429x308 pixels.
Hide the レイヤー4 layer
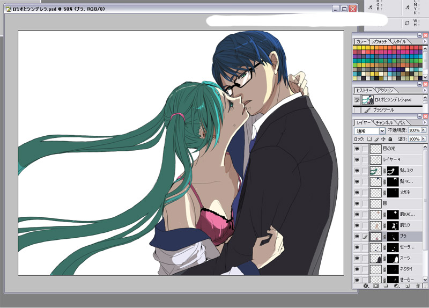(x=357, y=159)
